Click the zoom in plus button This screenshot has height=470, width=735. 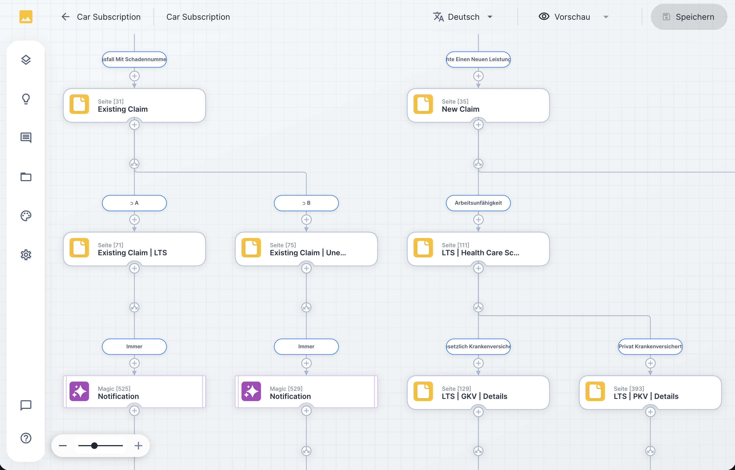pyautogui.click(x=138, y=446)
